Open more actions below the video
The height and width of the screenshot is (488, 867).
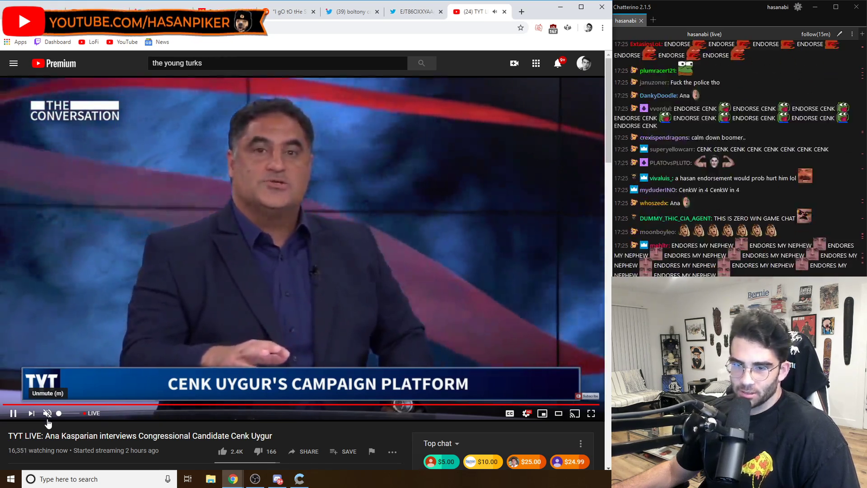(x=392, y=452)
